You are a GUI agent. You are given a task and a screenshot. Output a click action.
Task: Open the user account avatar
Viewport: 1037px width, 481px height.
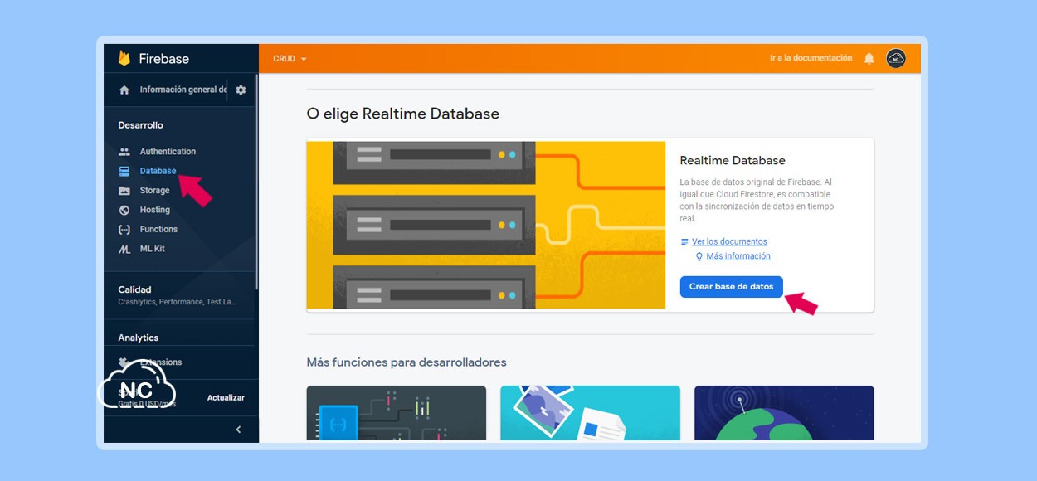896,58
